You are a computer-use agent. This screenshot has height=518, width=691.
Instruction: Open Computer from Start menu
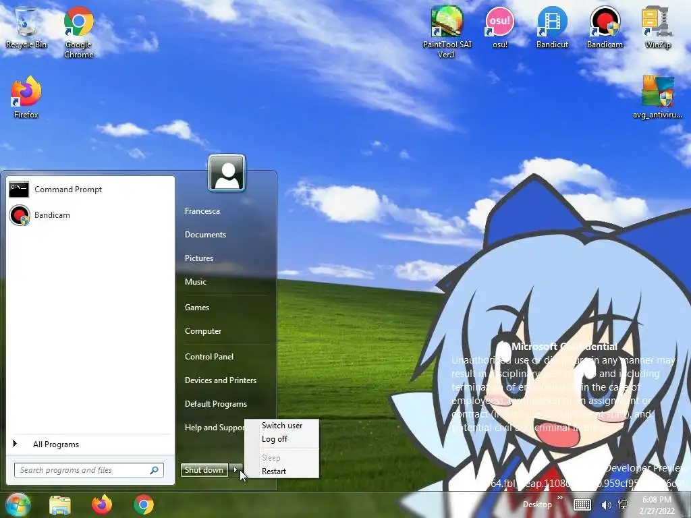tap(203, 331)
